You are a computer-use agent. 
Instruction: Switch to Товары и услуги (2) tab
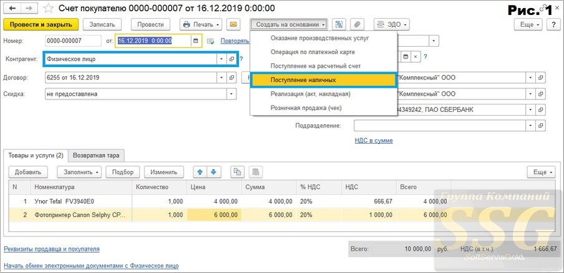click(36, 155)
